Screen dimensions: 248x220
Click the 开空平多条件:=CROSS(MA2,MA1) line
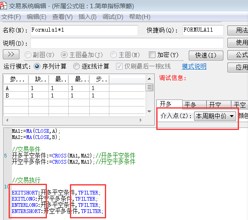pos(74,162)
